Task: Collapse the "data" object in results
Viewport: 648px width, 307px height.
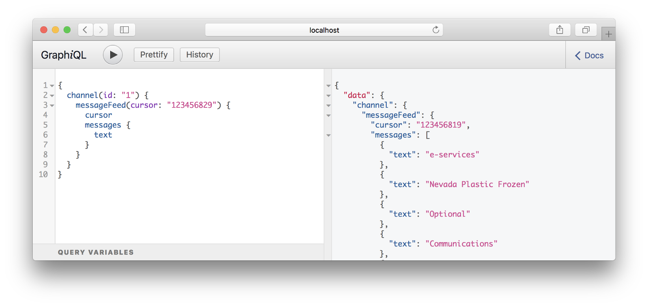Action: [x=328, y=96]
